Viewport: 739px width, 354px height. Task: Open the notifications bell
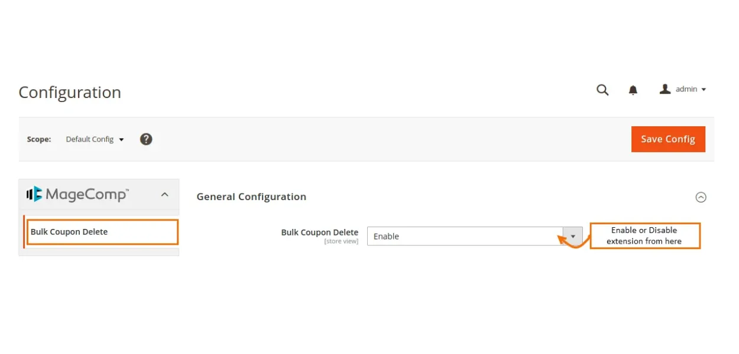[633, 90]
